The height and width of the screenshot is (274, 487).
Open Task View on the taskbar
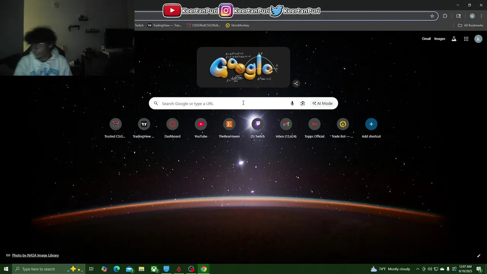(x=91, y=269)
